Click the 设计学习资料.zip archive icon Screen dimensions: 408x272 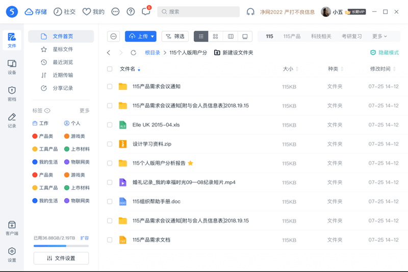click(123, 144)
